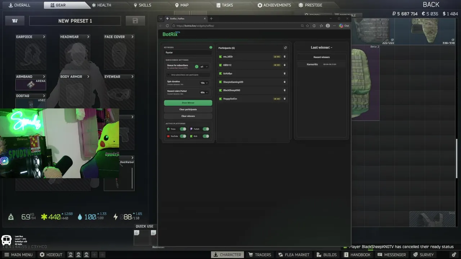The image size is (461, 259).
Task: Open browser tab list chevron
Action: point(161,19)
